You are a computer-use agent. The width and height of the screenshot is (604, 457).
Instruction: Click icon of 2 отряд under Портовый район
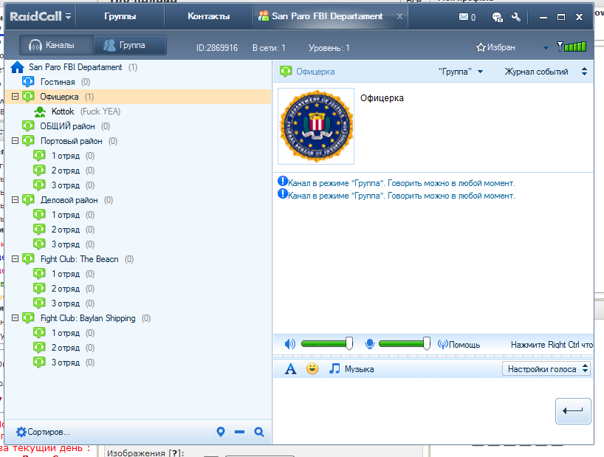pos(39,170)
